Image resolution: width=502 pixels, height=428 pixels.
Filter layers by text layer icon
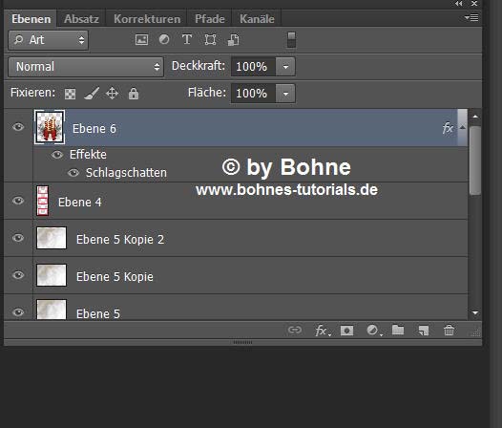click(187, 39)
